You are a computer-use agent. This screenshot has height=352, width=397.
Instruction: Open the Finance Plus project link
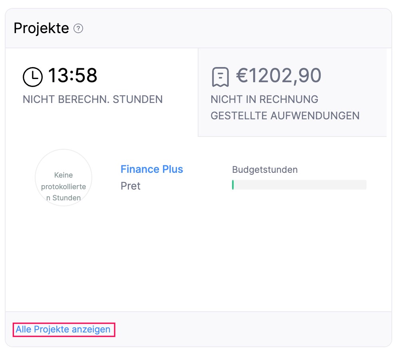click(x=152, y=169)
